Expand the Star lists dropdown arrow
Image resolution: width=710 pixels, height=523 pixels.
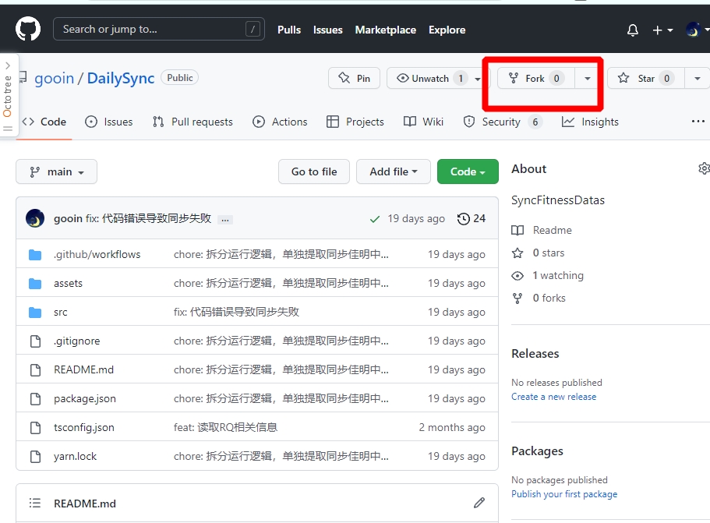point(698,79)
